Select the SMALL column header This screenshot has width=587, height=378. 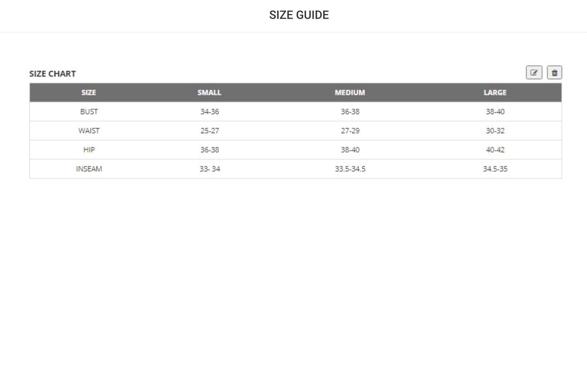tap(209, 93)
